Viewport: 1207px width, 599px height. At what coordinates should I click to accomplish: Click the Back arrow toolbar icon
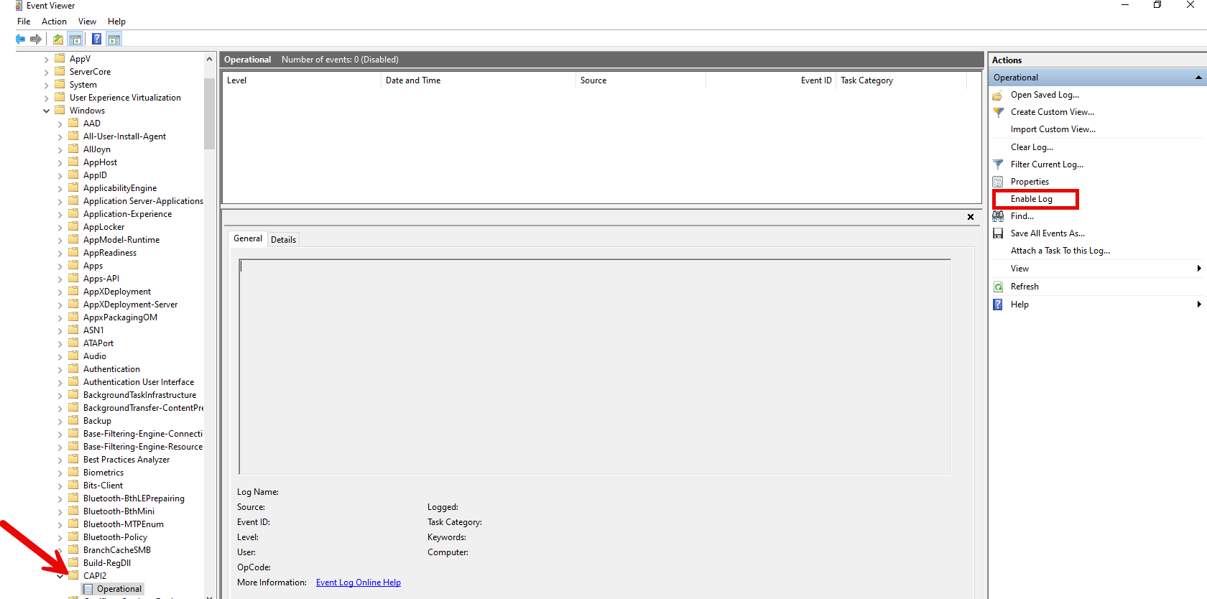click(20, 39)
